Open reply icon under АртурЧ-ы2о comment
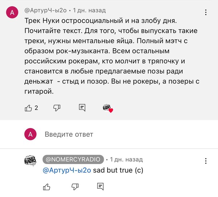This screenshot has height=197, width=218. point(82,108)
